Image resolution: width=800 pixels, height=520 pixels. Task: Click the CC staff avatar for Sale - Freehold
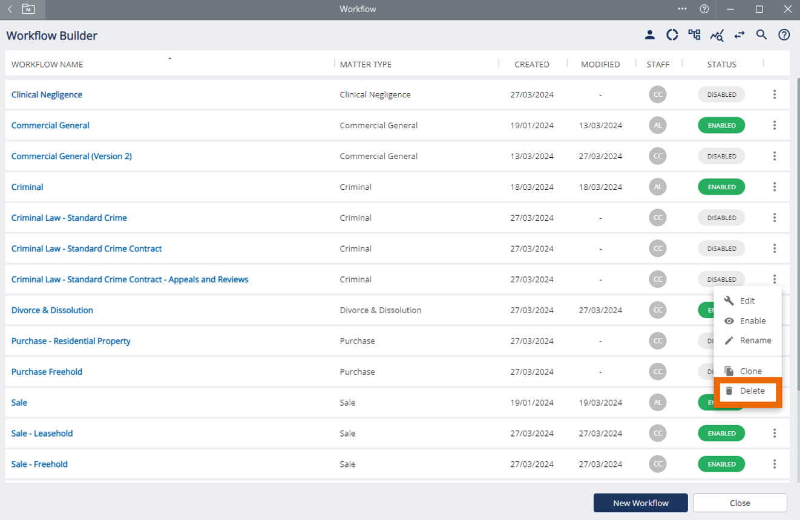click(x=658, y=464)
